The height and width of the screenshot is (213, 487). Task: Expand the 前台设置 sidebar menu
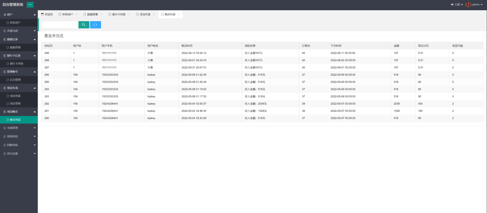(19, 154)
